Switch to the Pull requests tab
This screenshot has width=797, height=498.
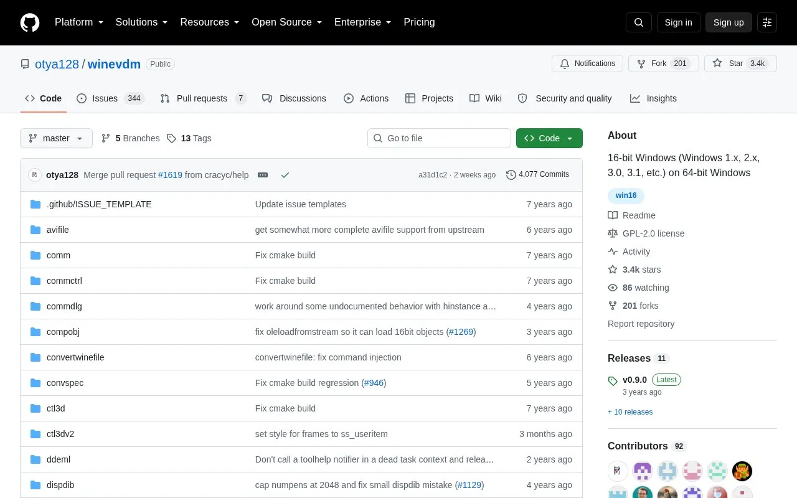(203, 98)
